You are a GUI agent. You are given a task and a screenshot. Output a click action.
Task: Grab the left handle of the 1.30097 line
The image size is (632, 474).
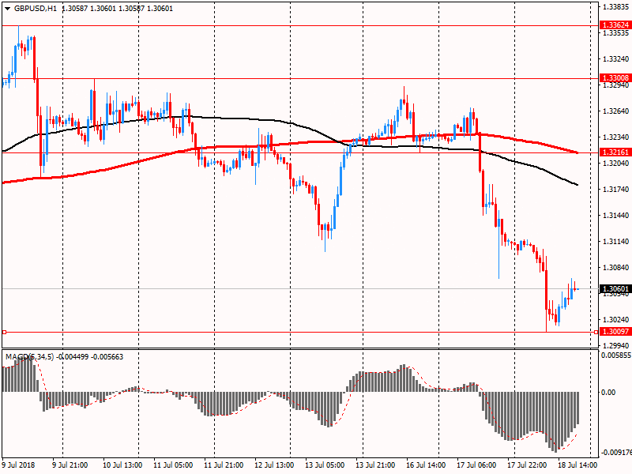(x=4, y=332)
